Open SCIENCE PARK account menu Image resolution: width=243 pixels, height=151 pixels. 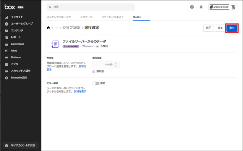(x=223, y=7)
